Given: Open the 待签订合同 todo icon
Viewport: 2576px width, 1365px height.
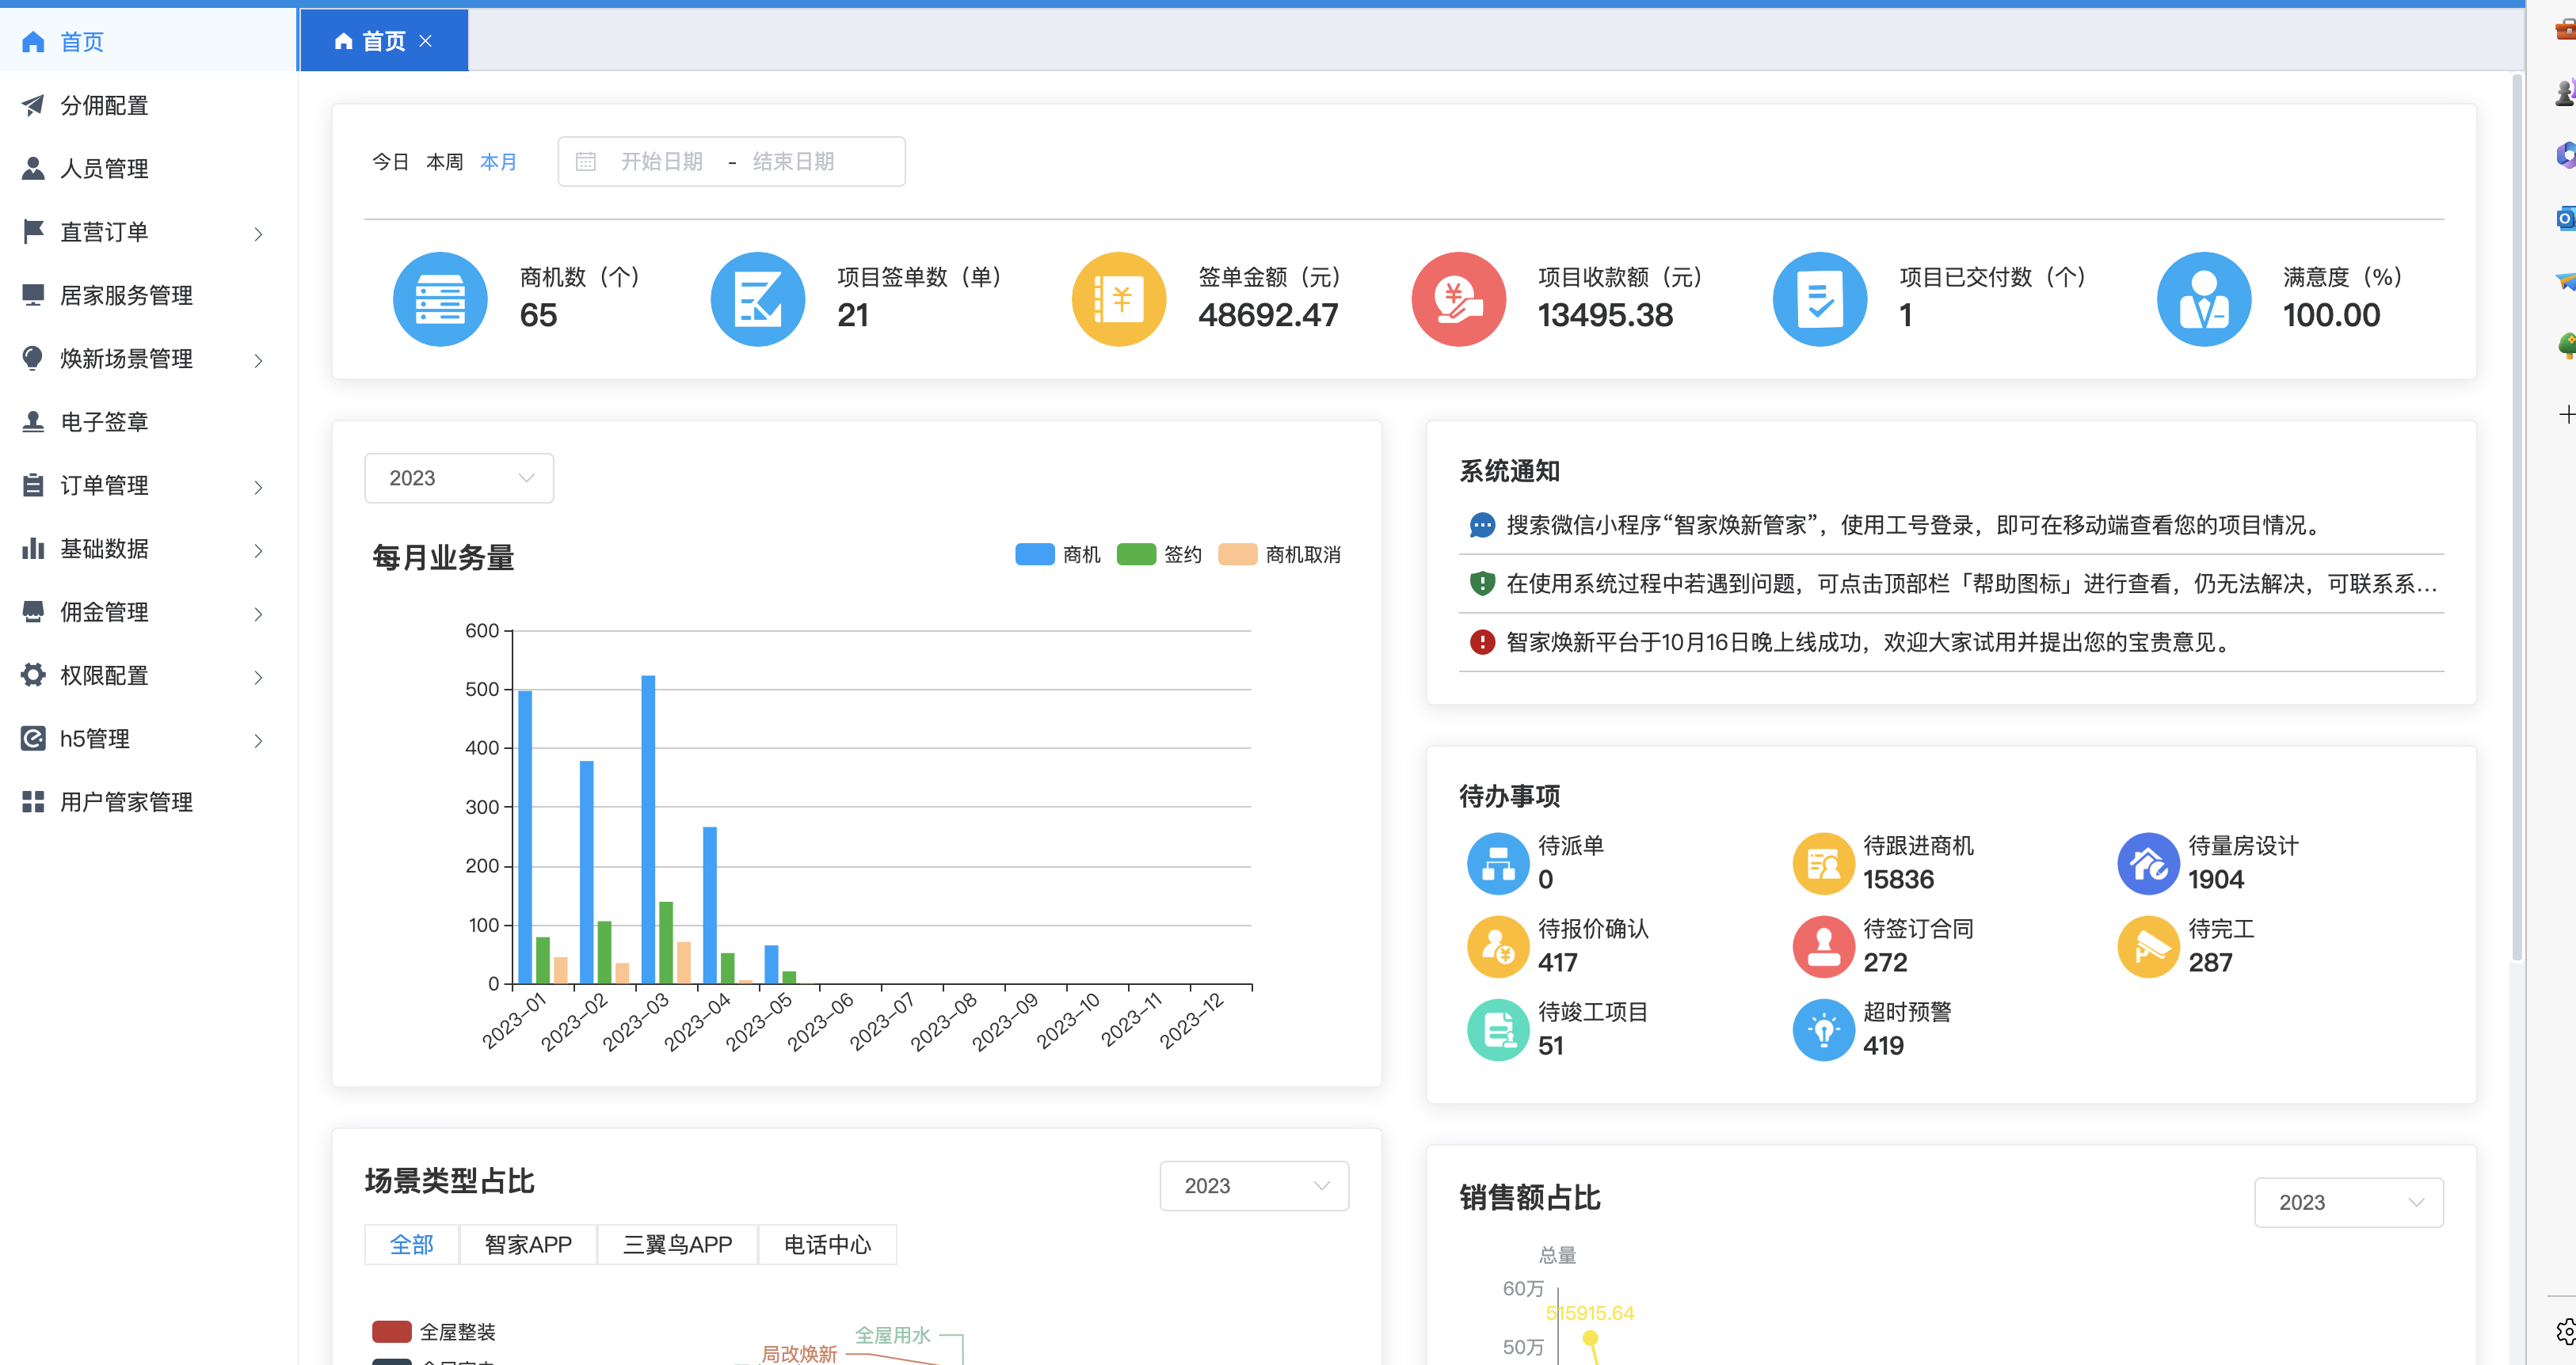Looking at the screenshot, I should tap(1823, 946).
